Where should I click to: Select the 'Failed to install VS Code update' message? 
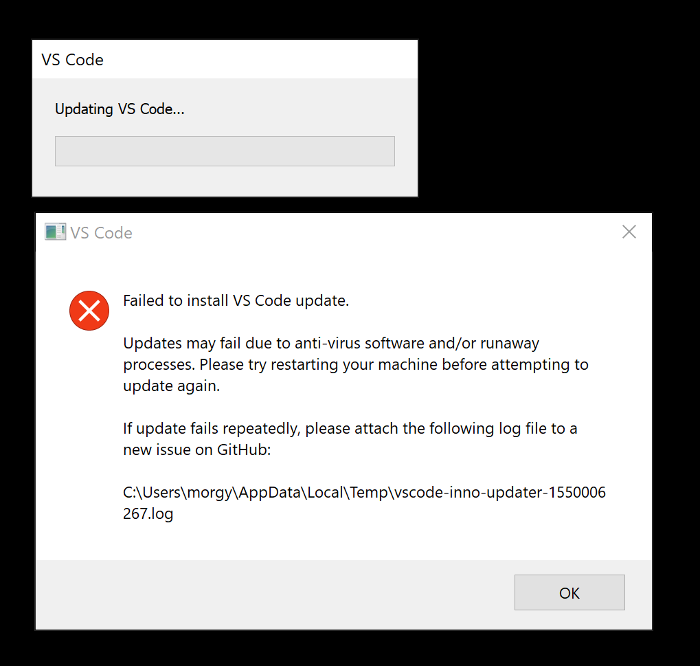pos(236,300)
